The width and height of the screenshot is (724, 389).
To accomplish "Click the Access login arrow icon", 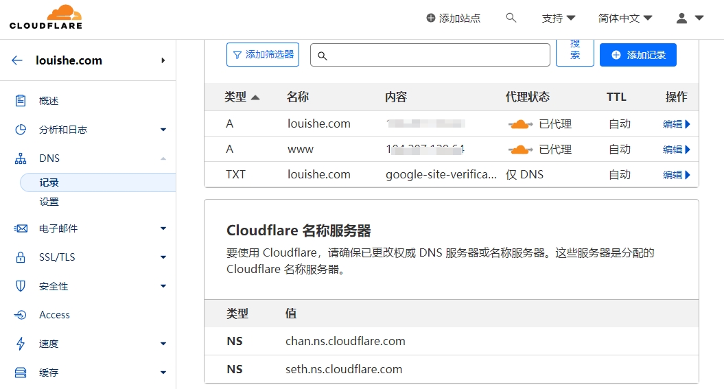I will 21,315.
